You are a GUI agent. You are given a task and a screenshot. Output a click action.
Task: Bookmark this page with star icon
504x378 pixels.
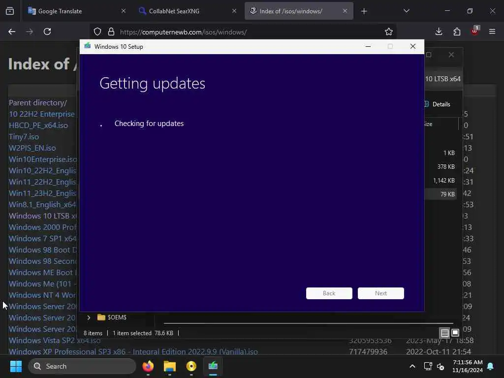[389, 32]
